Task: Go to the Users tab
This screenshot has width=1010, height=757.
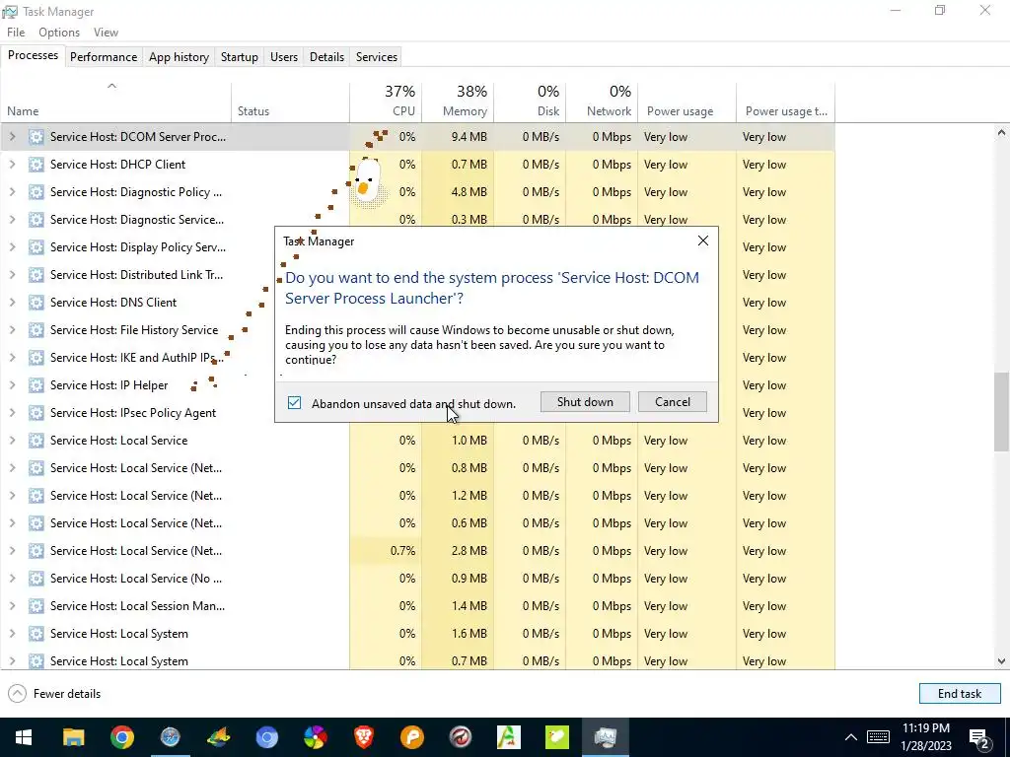Action: pos(284,56)
